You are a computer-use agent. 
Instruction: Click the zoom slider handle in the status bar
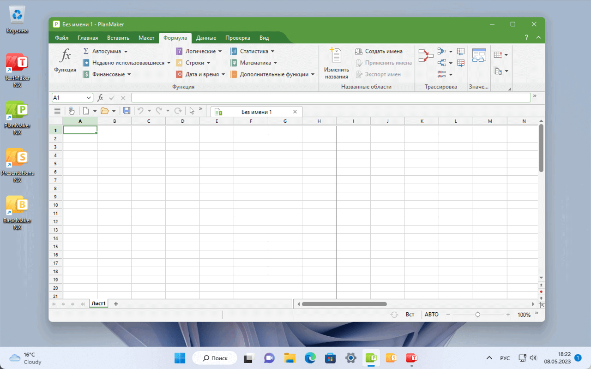tap(477, 315)
